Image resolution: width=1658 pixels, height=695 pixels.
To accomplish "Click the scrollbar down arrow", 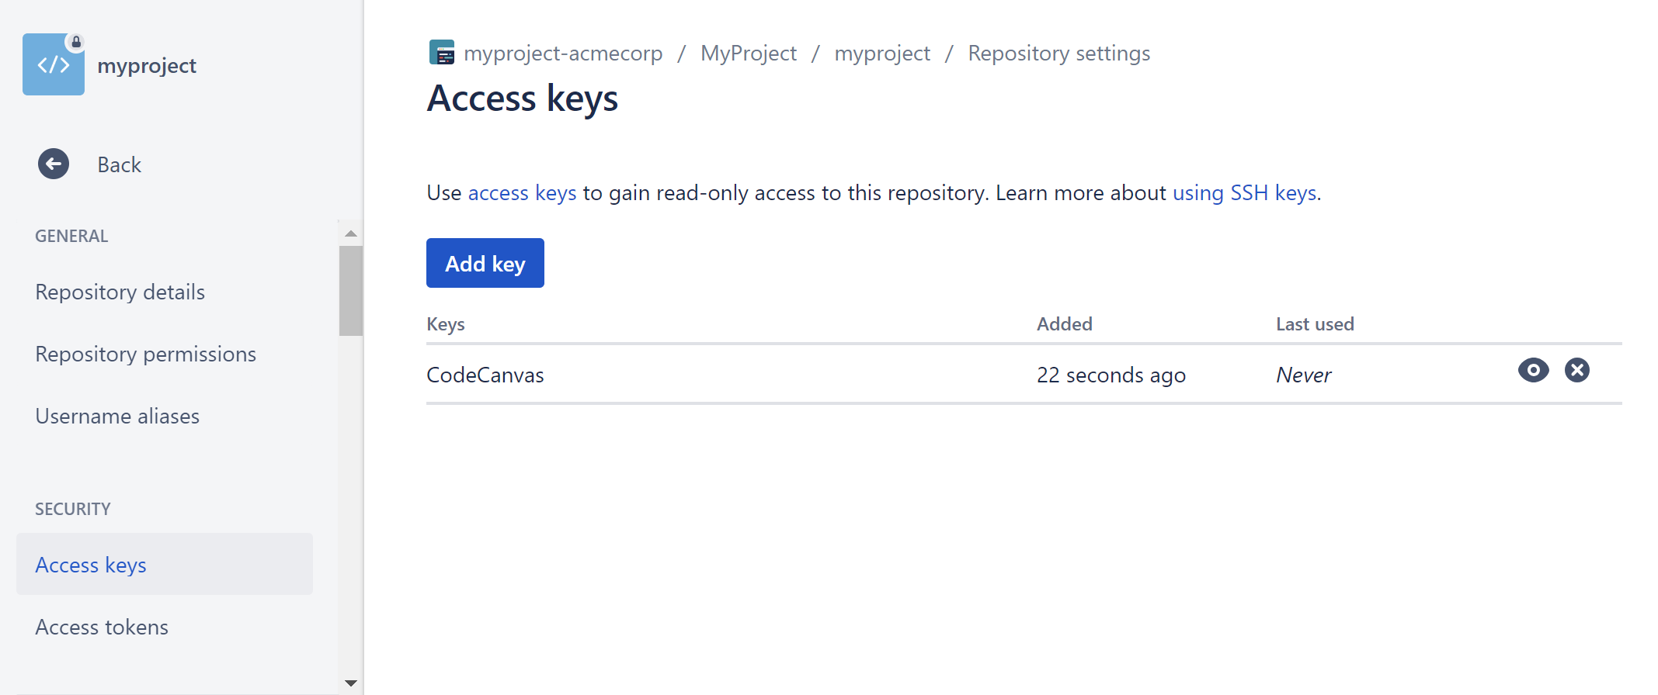I will 350,683.
